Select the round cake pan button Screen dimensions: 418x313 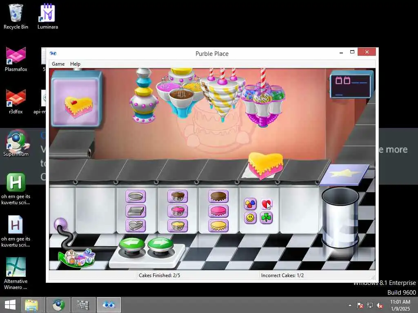pos(136,197)
